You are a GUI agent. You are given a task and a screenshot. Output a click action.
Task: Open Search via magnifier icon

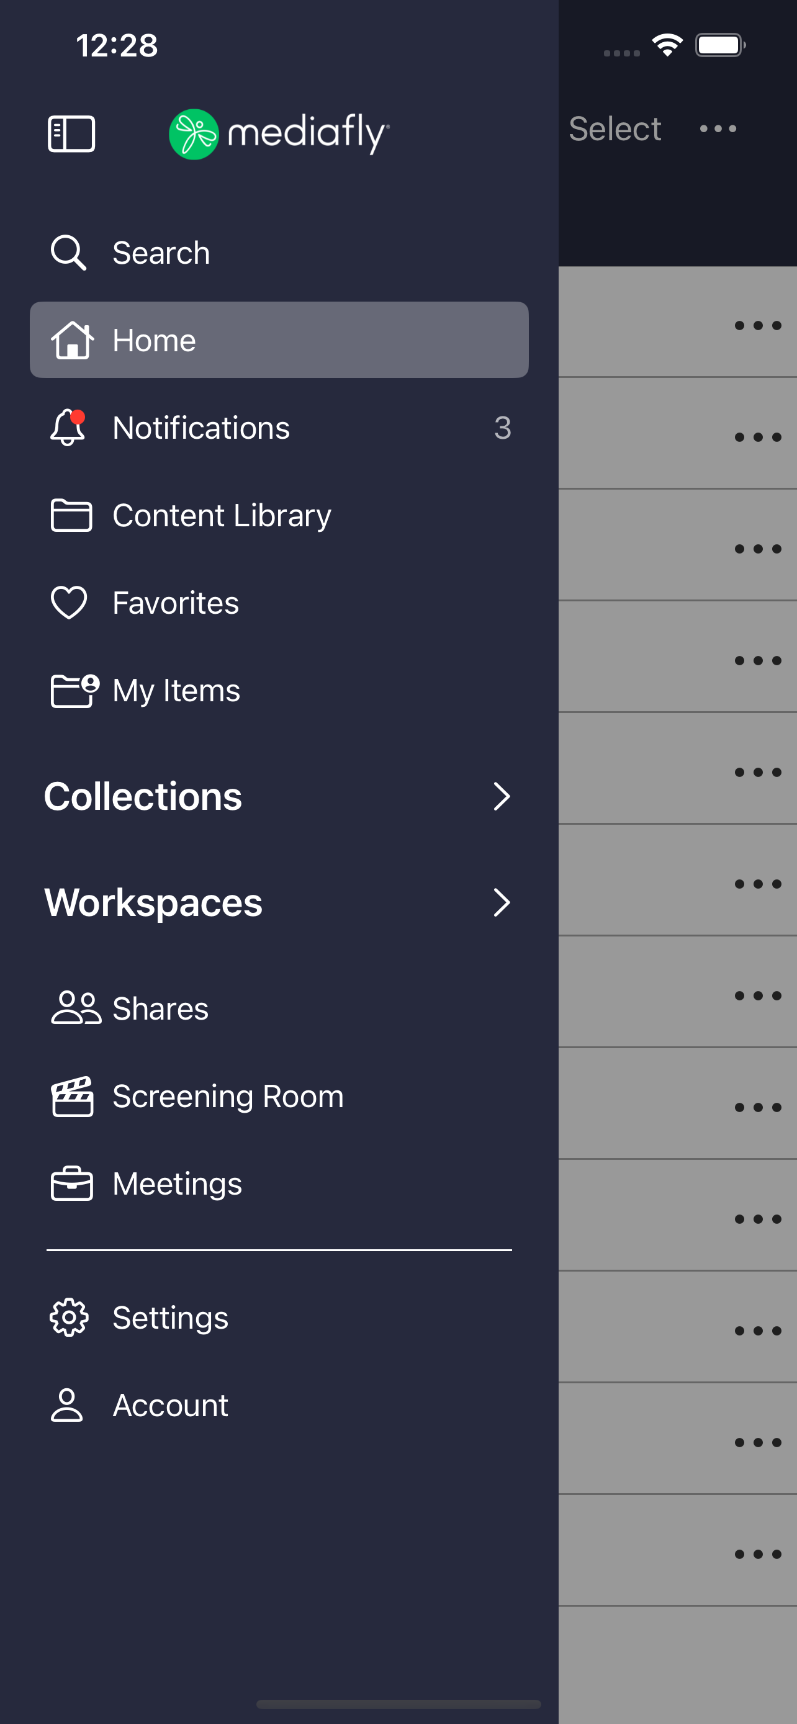click(x=68, y=253)
